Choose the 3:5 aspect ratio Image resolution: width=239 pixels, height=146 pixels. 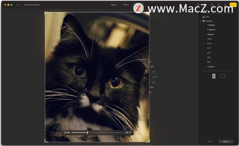tap(209, 57)
